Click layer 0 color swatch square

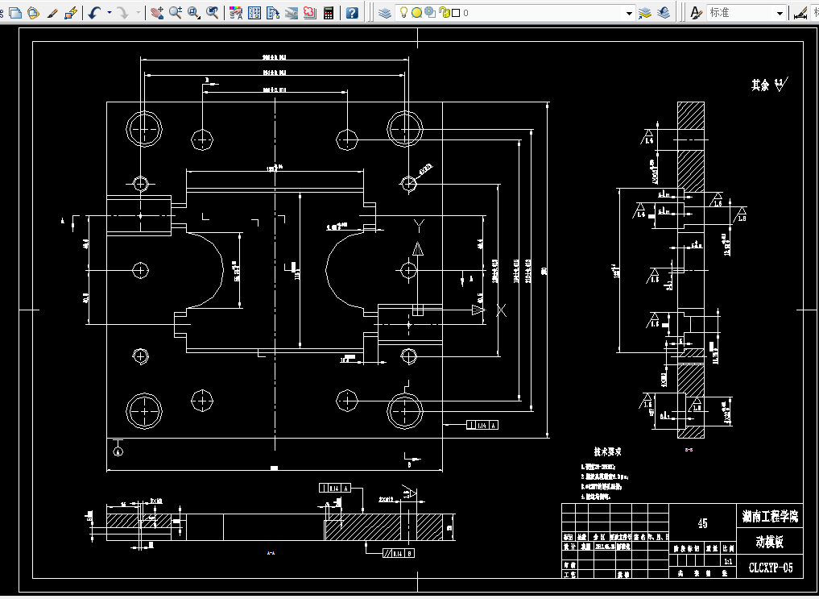(456, 13)
